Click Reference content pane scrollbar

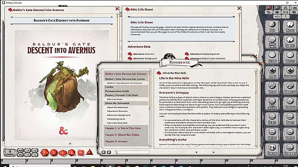tap(255, 109)
